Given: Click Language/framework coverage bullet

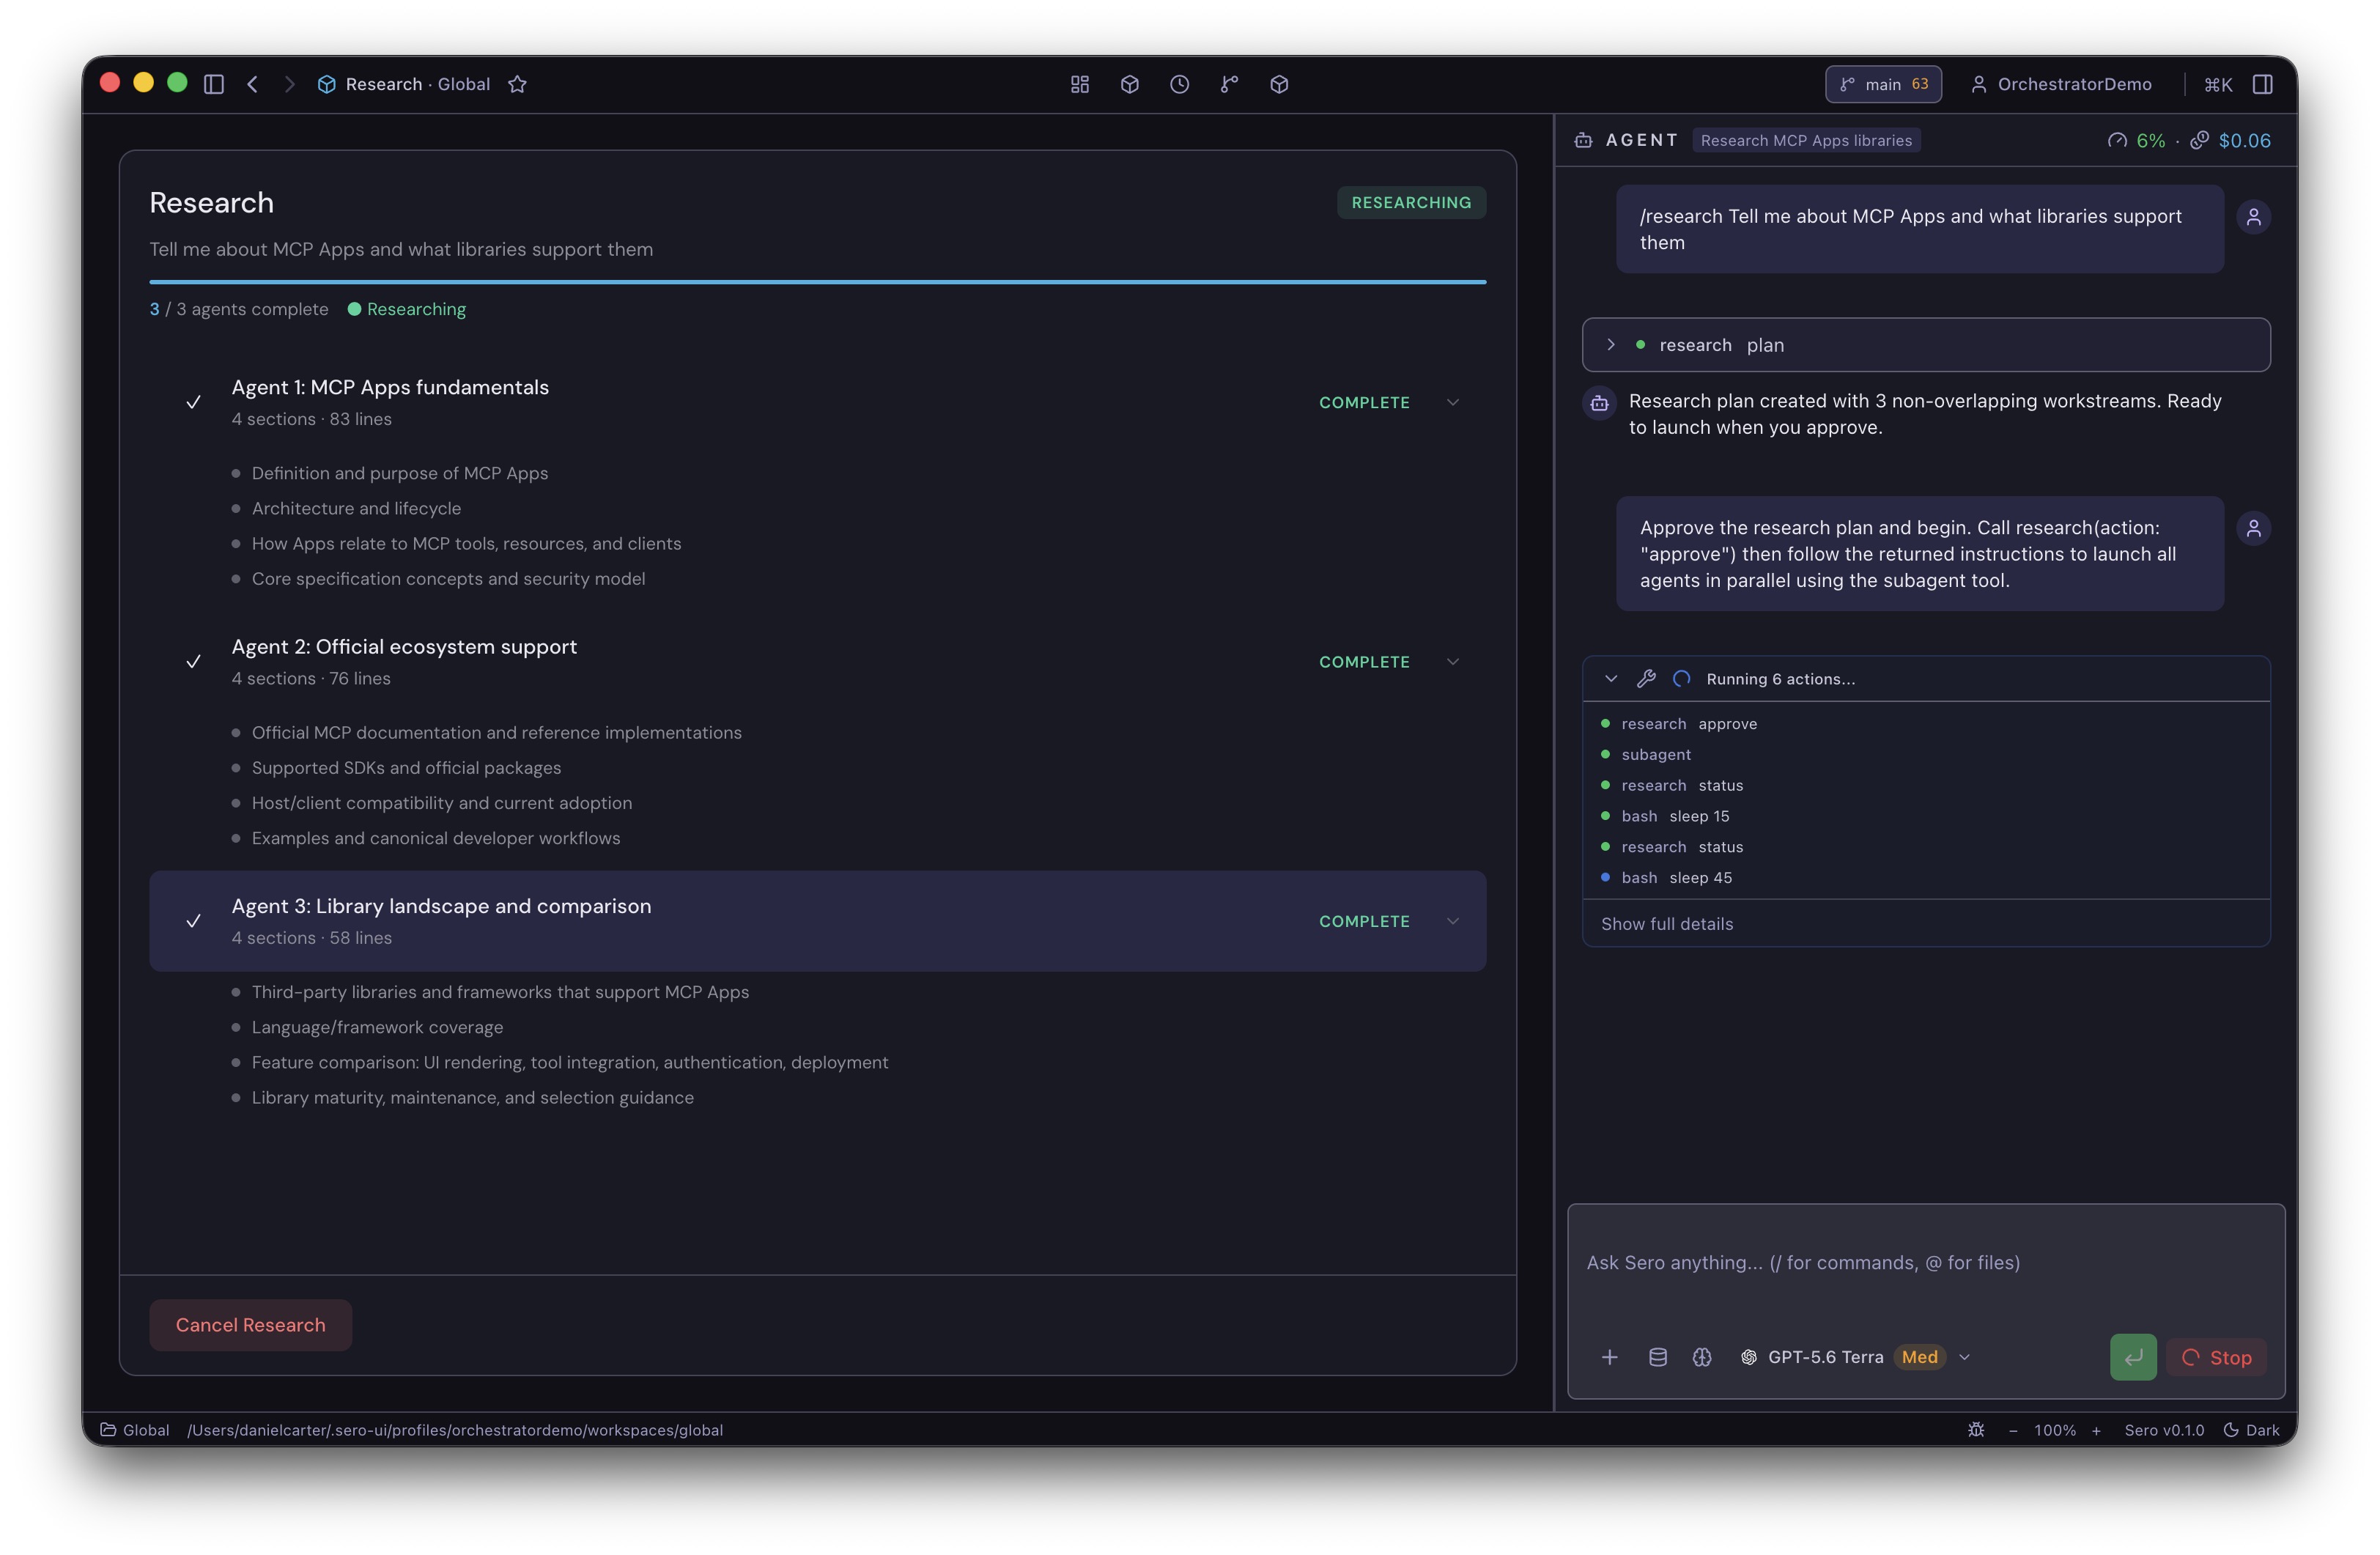Looking at the screenshot, I should [x=377, y=1027].
